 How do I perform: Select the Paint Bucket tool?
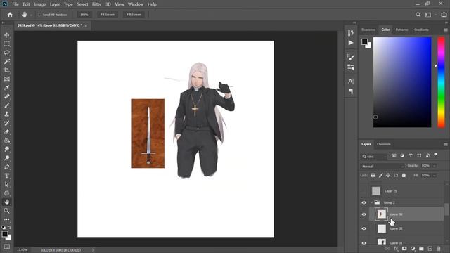pyautogui.click(x=6, y=141)
